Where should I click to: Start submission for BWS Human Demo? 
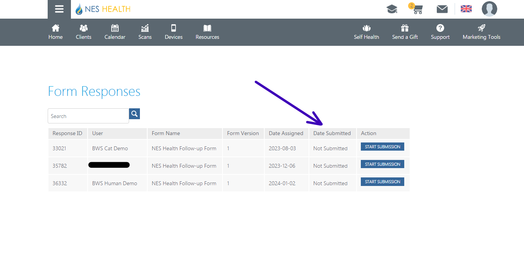pos(383,182)
